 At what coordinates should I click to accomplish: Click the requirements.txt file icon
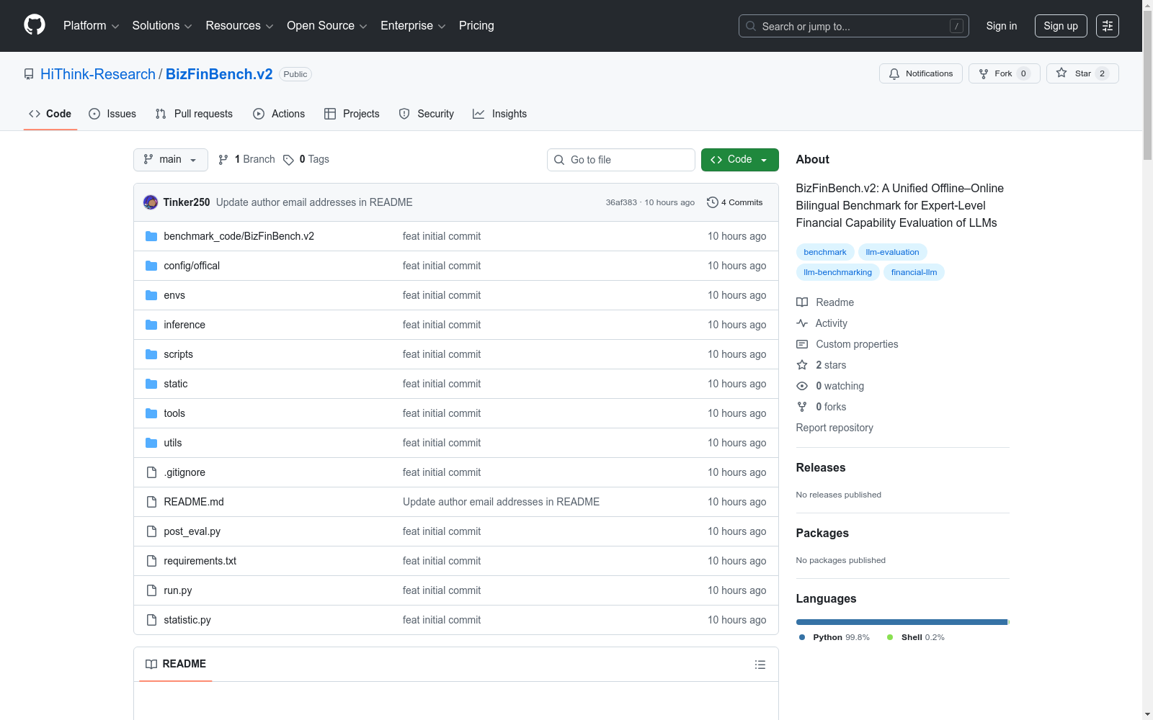tap(151, 561)
